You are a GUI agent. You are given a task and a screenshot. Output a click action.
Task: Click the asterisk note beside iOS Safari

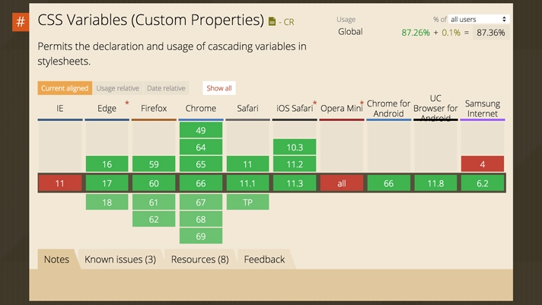point(314,103)
